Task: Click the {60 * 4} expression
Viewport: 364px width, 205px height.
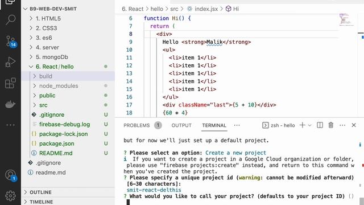Action: pos(175,113)
